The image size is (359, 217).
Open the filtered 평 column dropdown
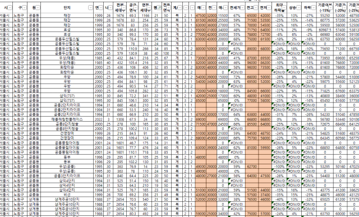point(159,8)
